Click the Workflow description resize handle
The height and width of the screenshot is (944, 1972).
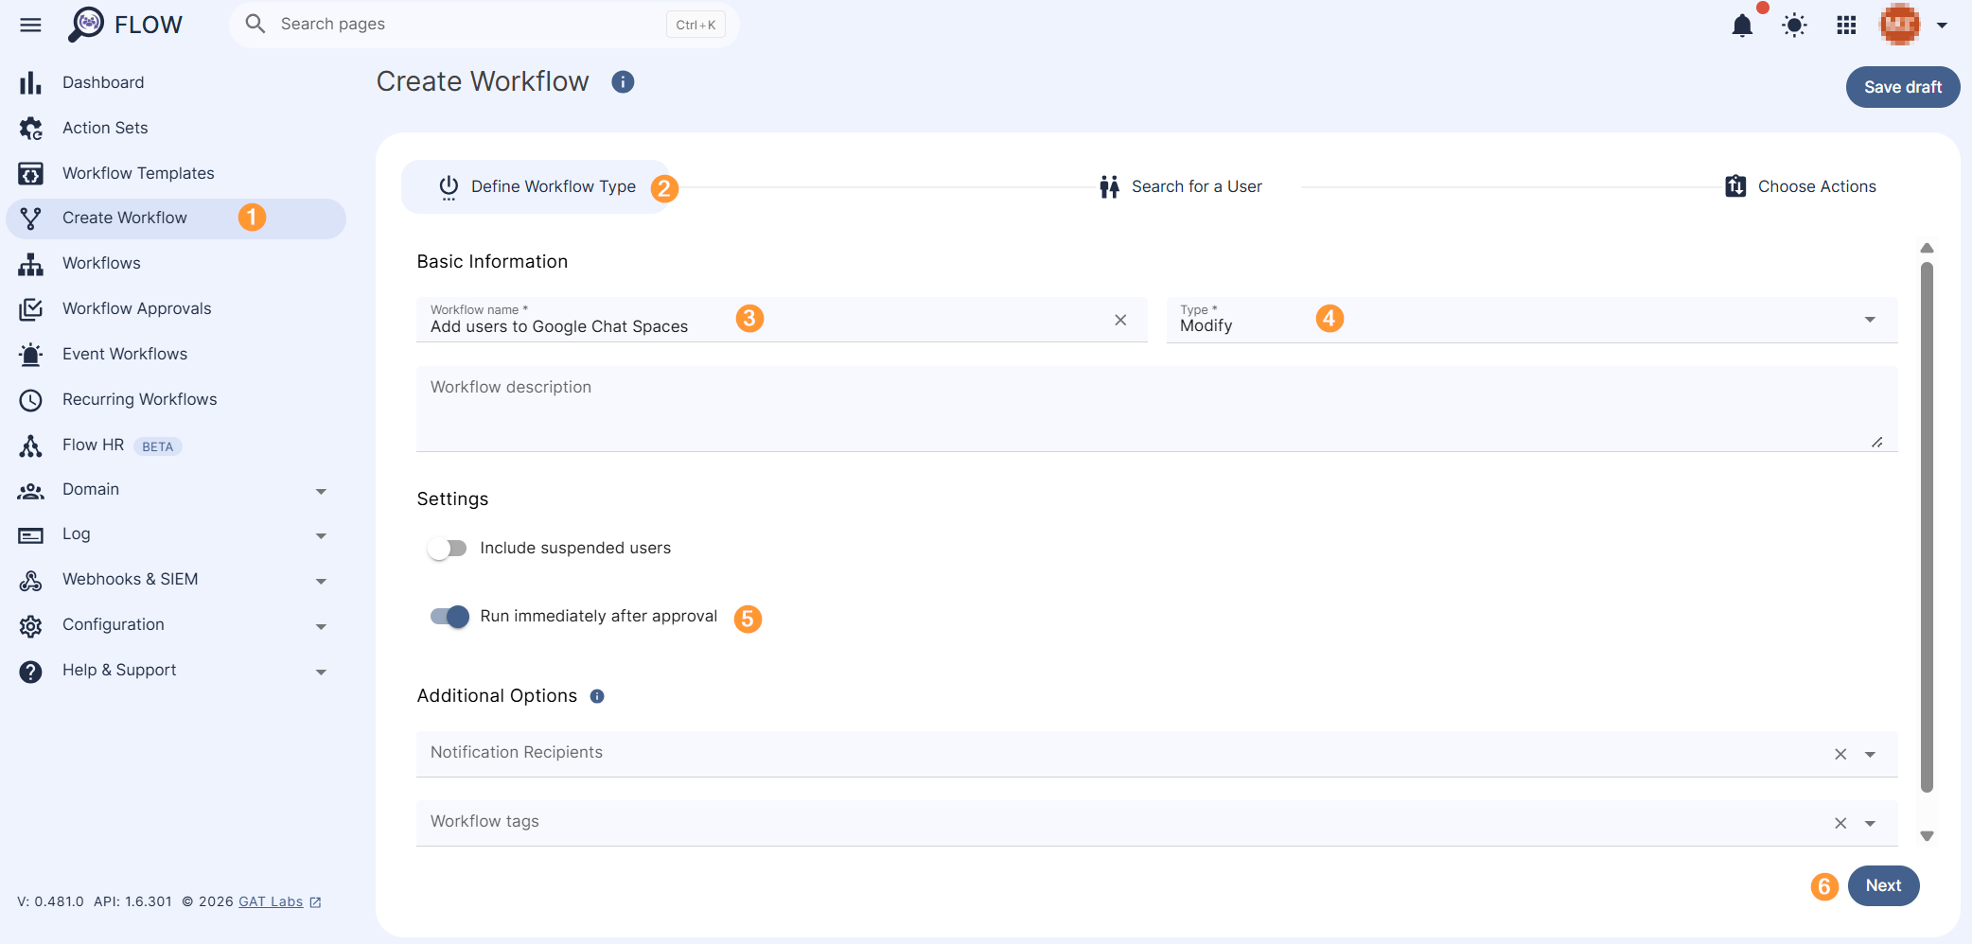1877,442
